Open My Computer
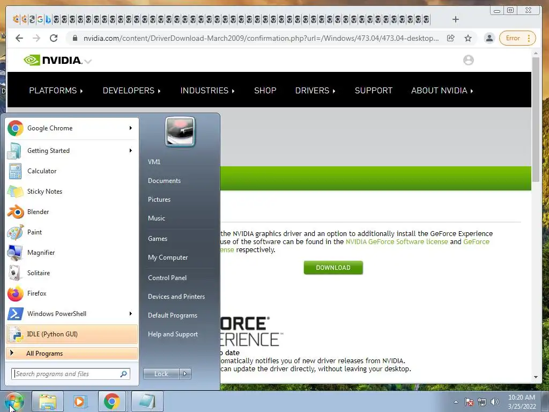The width and height of the screenshot is (549, 412). 168,257
